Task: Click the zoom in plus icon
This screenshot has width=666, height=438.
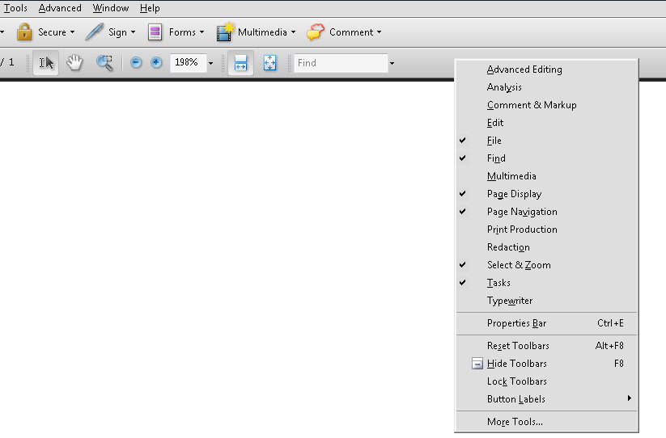Action: [x=156, y=63]
